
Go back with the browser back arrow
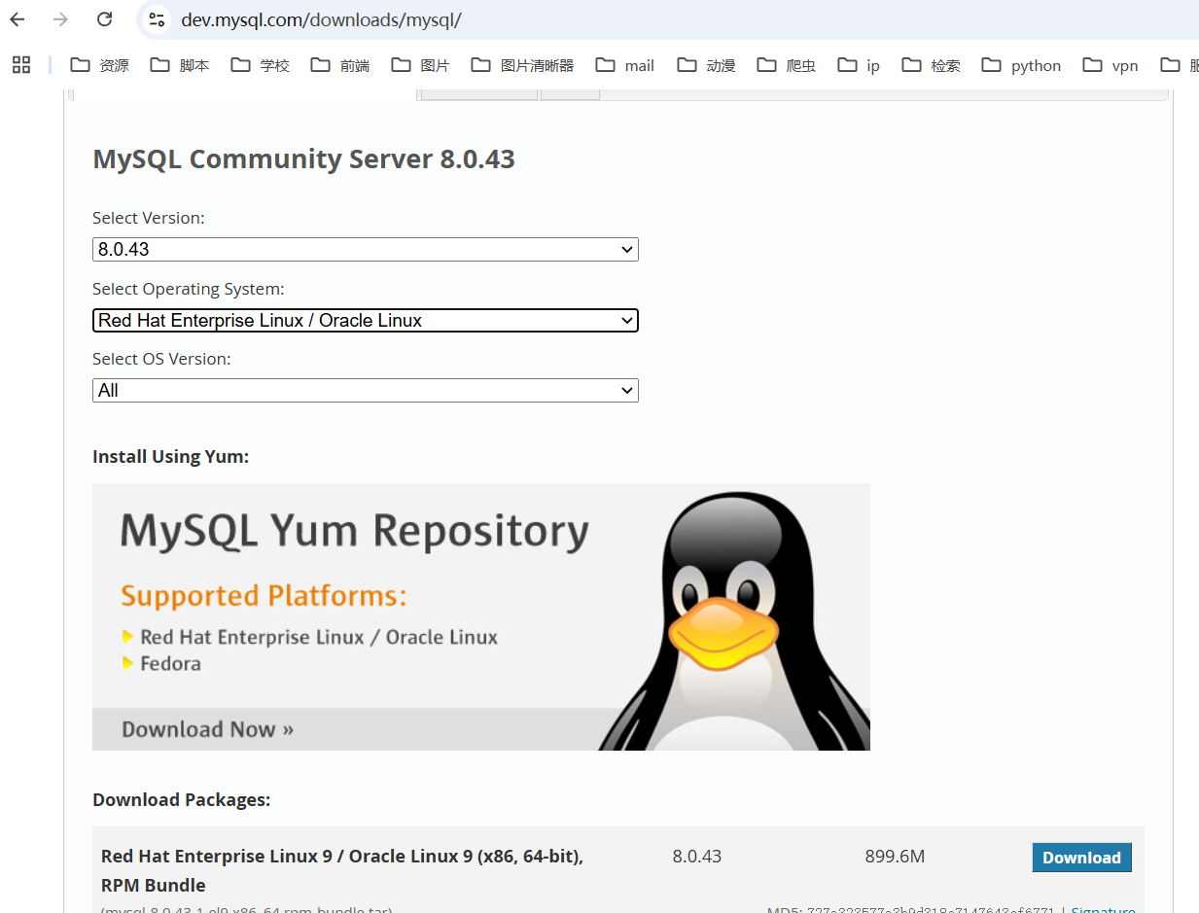click(x=18, y=19)
